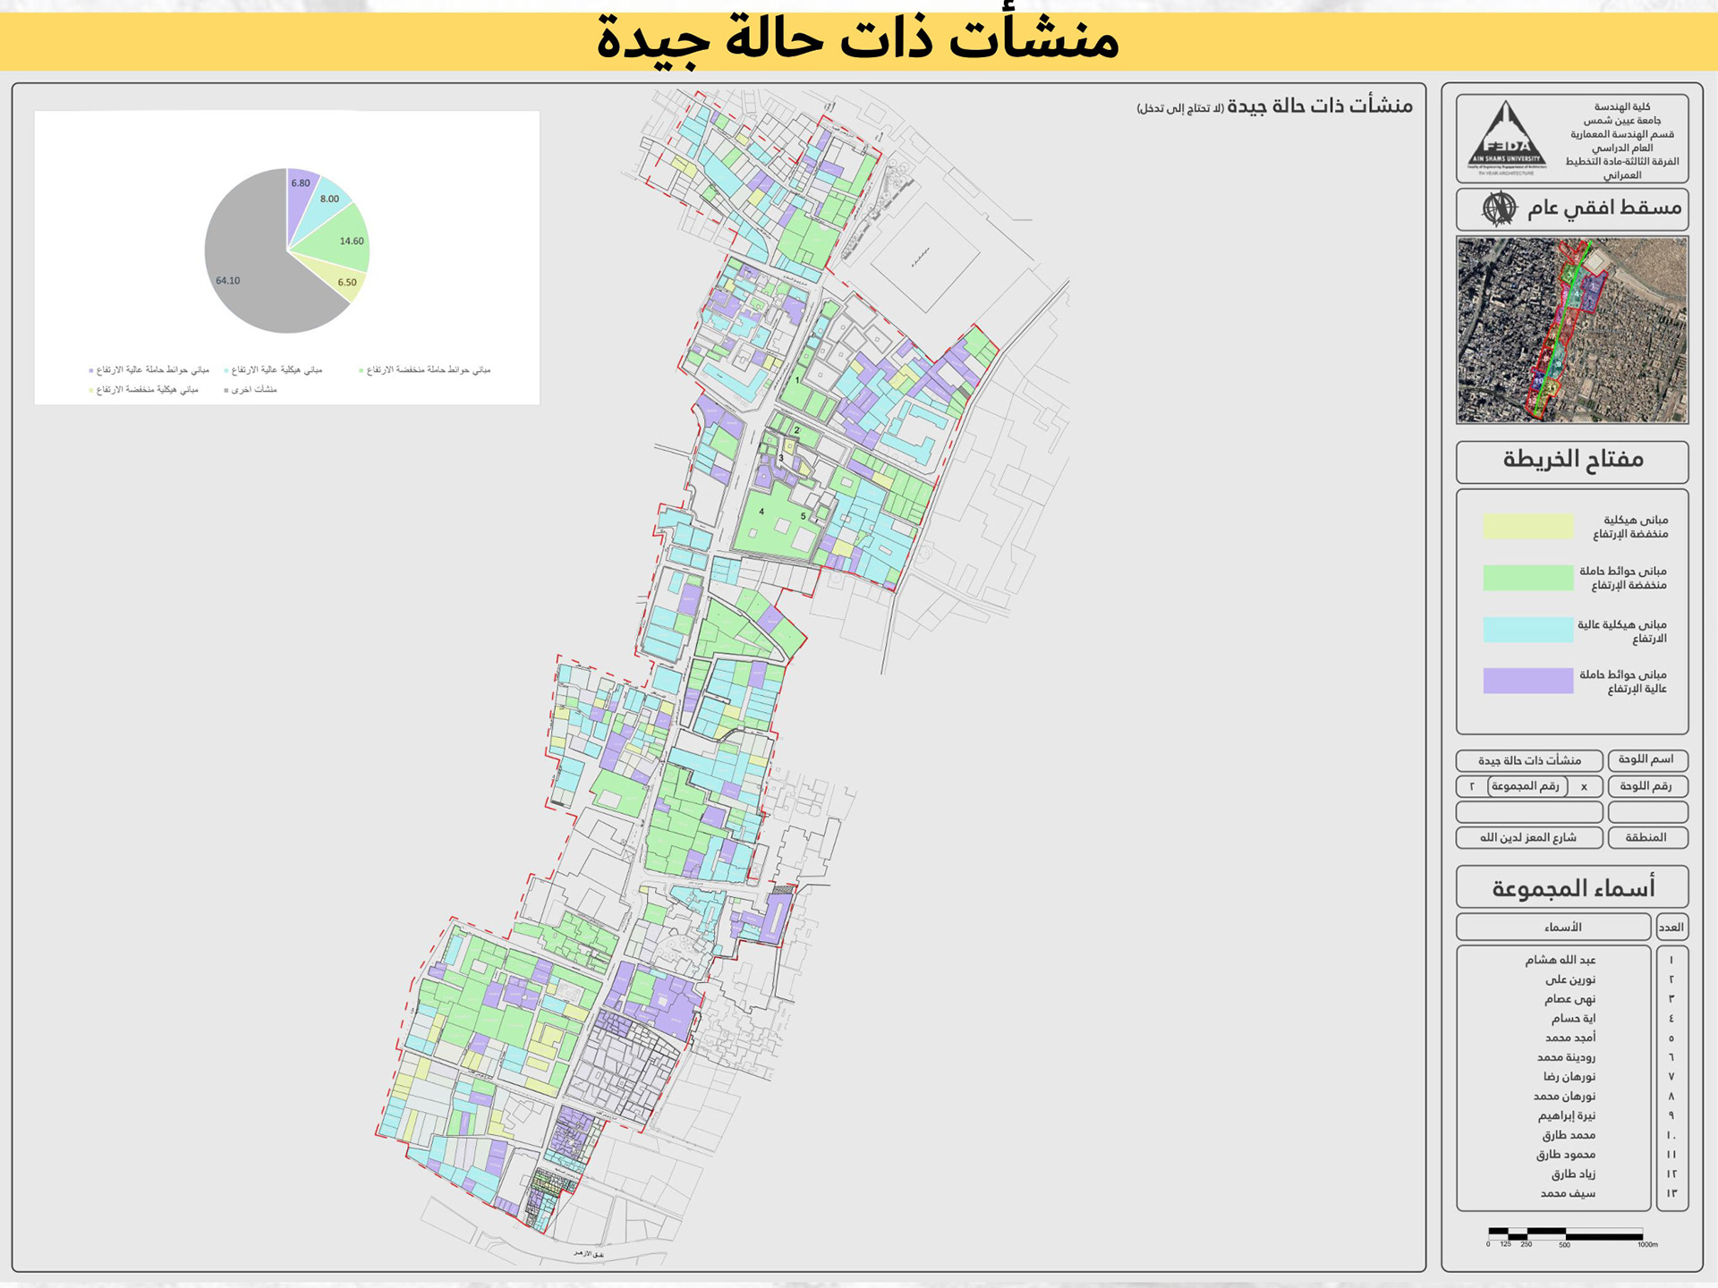
Task: Click the yellow legend swatch in map key
Action: pyautogui.click(x=1527, y=526)
